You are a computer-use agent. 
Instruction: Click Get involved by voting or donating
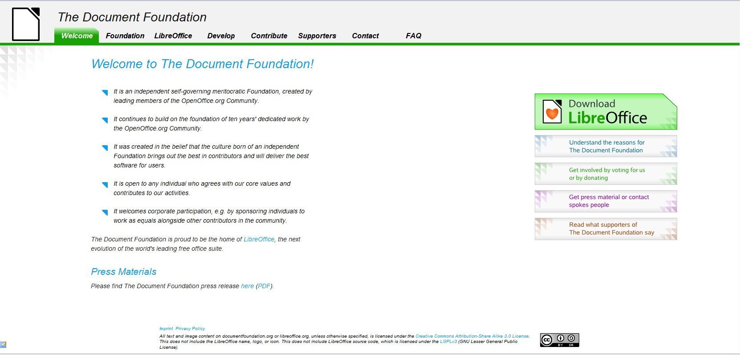(606, 174)
